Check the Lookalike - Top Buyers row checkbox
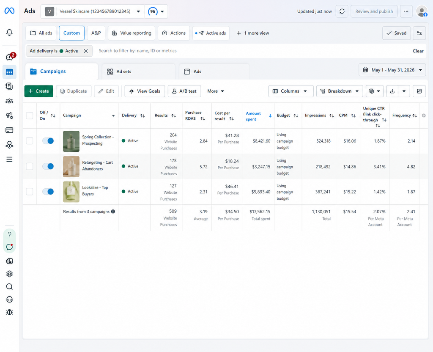Image resolution: width=433 pixels, height=352 pixels. click(x=30, y=192)
